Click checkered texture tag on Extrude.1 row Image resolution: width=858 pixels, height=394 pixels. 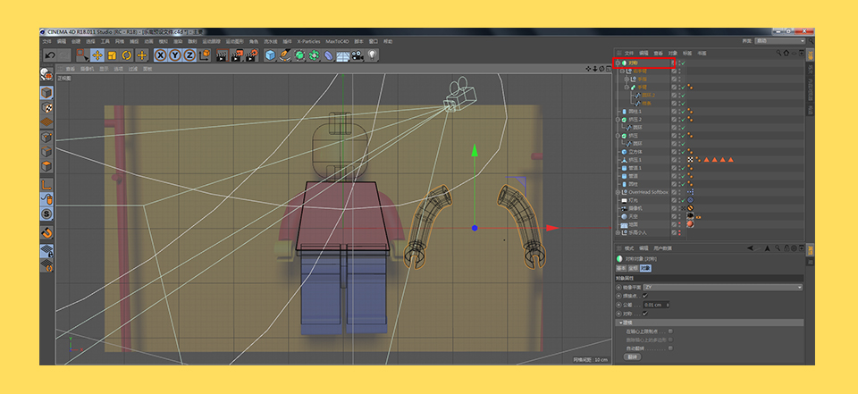pyautogui.click(x=691, y=160)
